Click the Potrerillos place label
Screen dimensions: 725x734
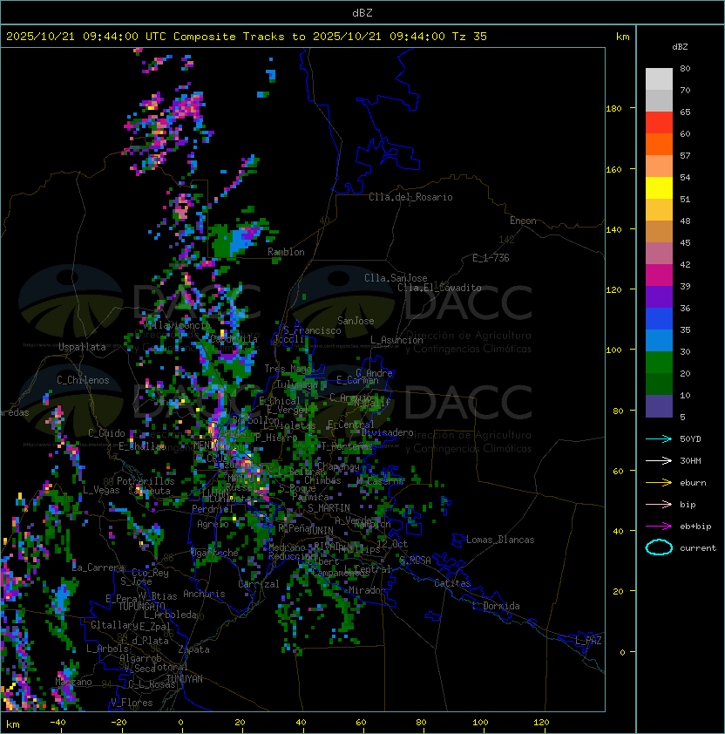click(146, 481)
